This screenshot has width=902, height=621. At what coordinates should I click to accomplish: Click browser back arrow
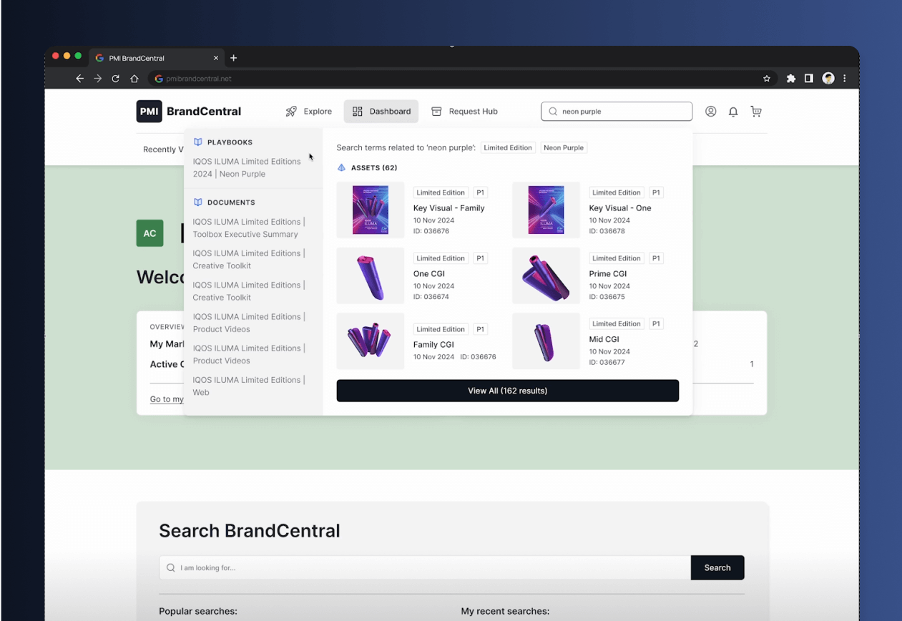pos(79,79)
